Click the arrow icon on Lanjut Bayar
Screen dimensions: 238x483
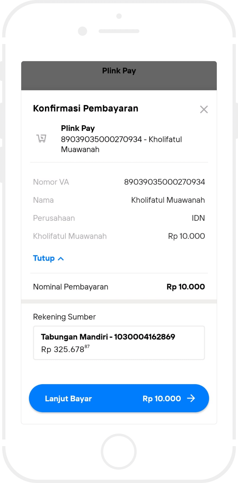pos(191,398)
